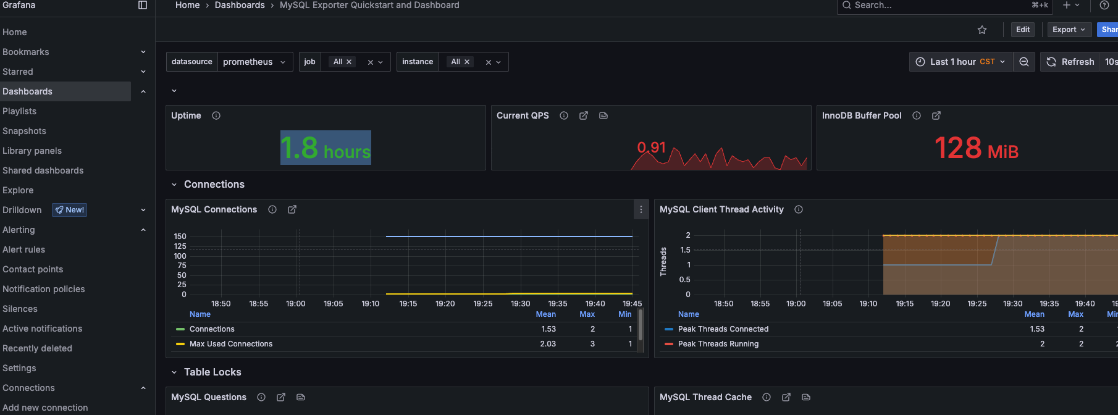The image size is (1118, 415).
Task: Expand the Starred sidebar section
Action: [x=143, y=72]
